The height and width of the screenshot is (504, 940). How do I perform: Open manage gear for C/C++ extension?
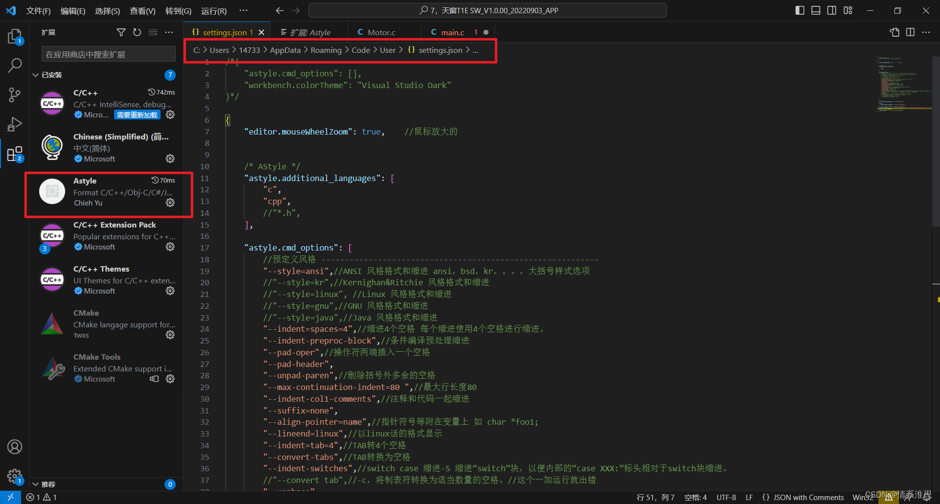point(170,115)
